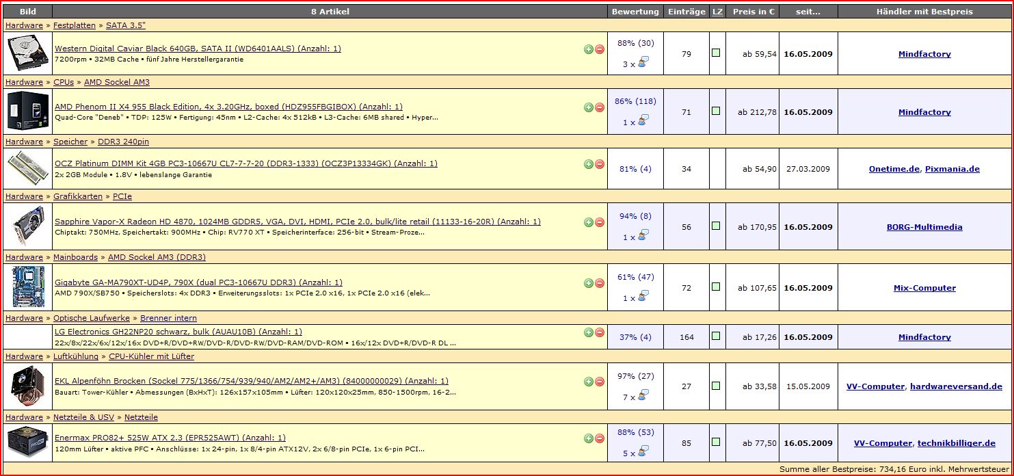The height and width of the screenshot is (476, 1014).
Task: Open Western Digital hard drive thumbnail
Action: 28,54
